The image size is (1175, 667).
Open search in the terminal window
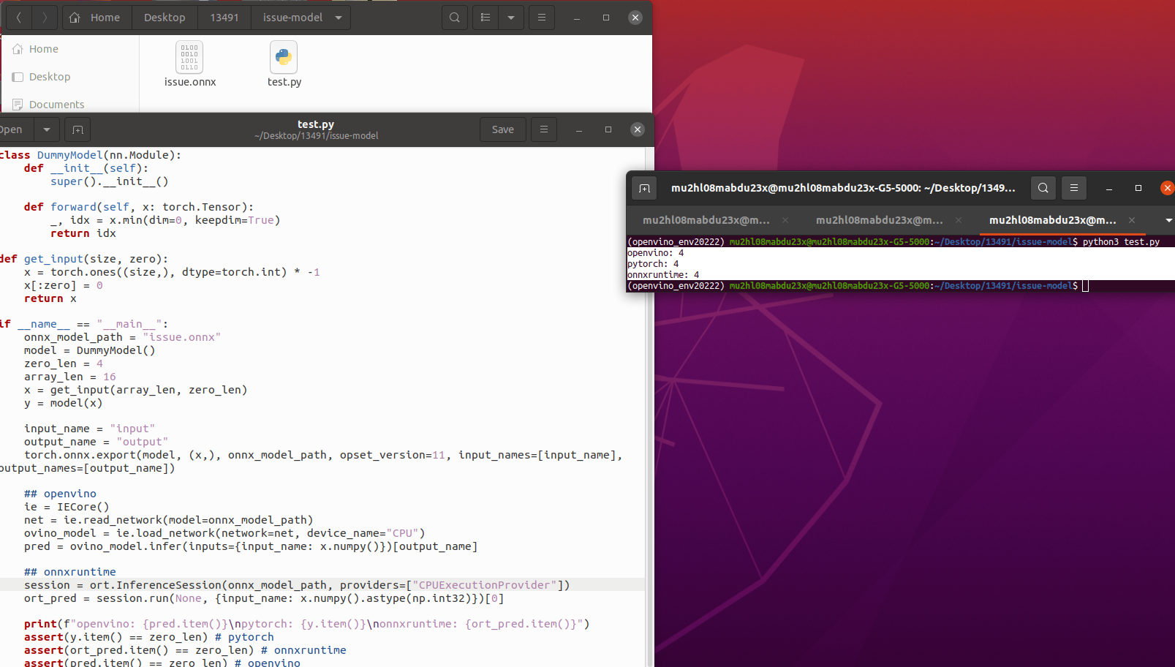pyautogui.click(x=1043, y=188)
